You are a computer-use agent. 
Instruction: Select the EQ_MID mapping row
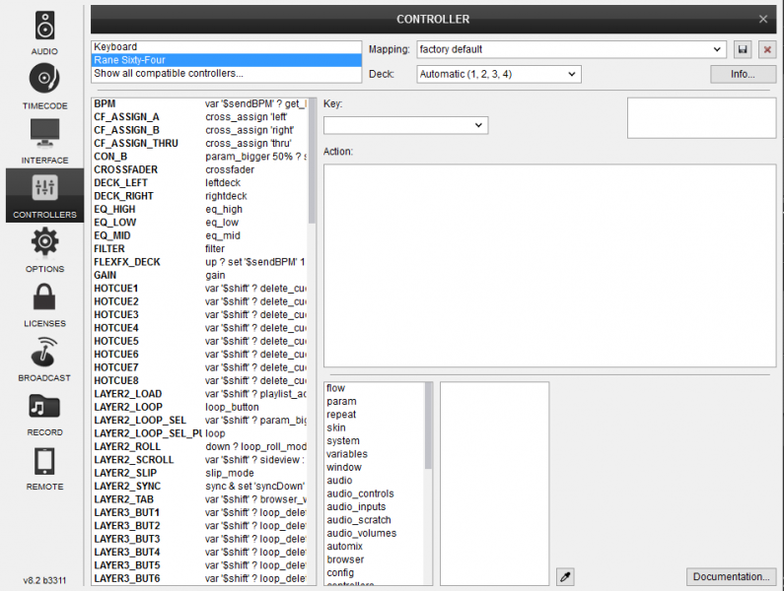tap(200, 235)
